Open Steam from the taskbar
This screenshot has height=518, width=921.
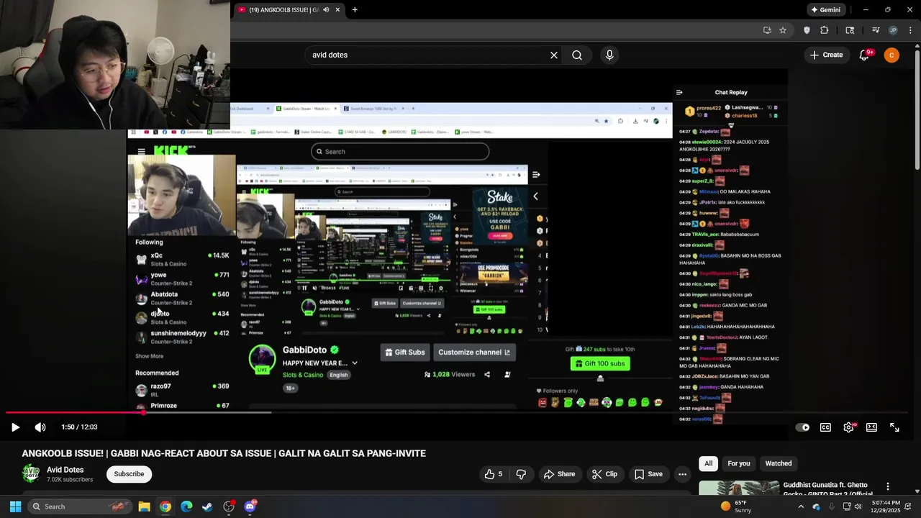coord(207,506)
